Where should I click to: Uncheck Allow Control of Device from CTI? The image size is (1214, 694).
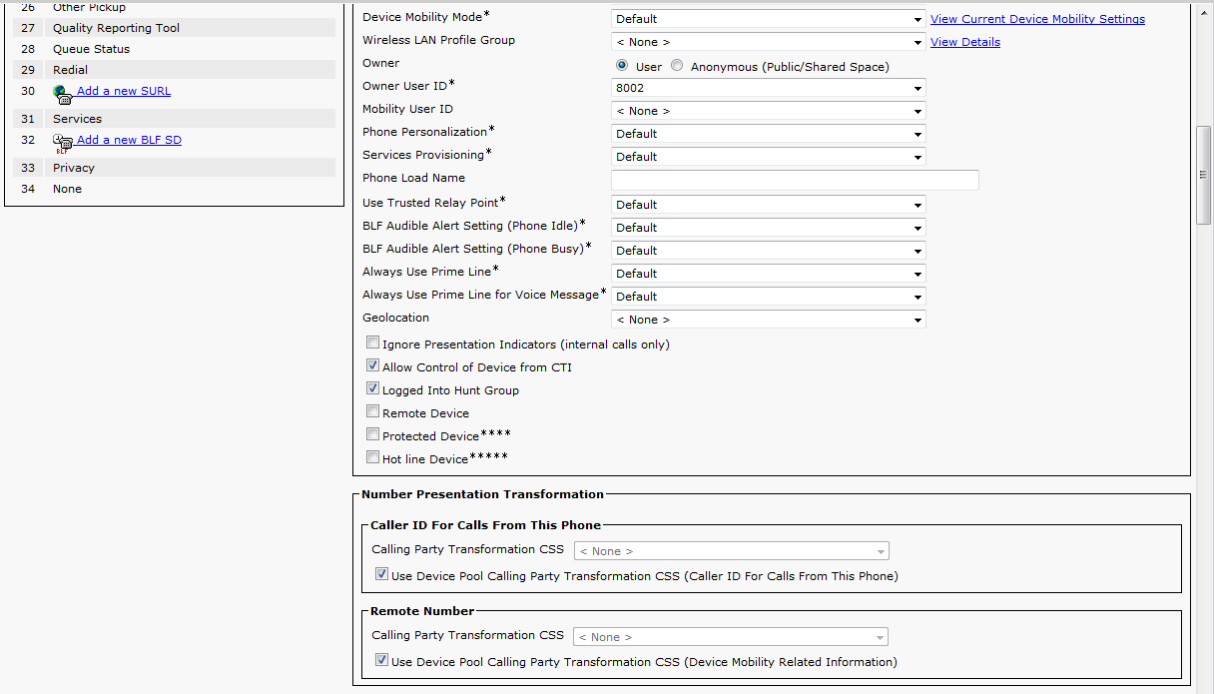pos(373,366)
